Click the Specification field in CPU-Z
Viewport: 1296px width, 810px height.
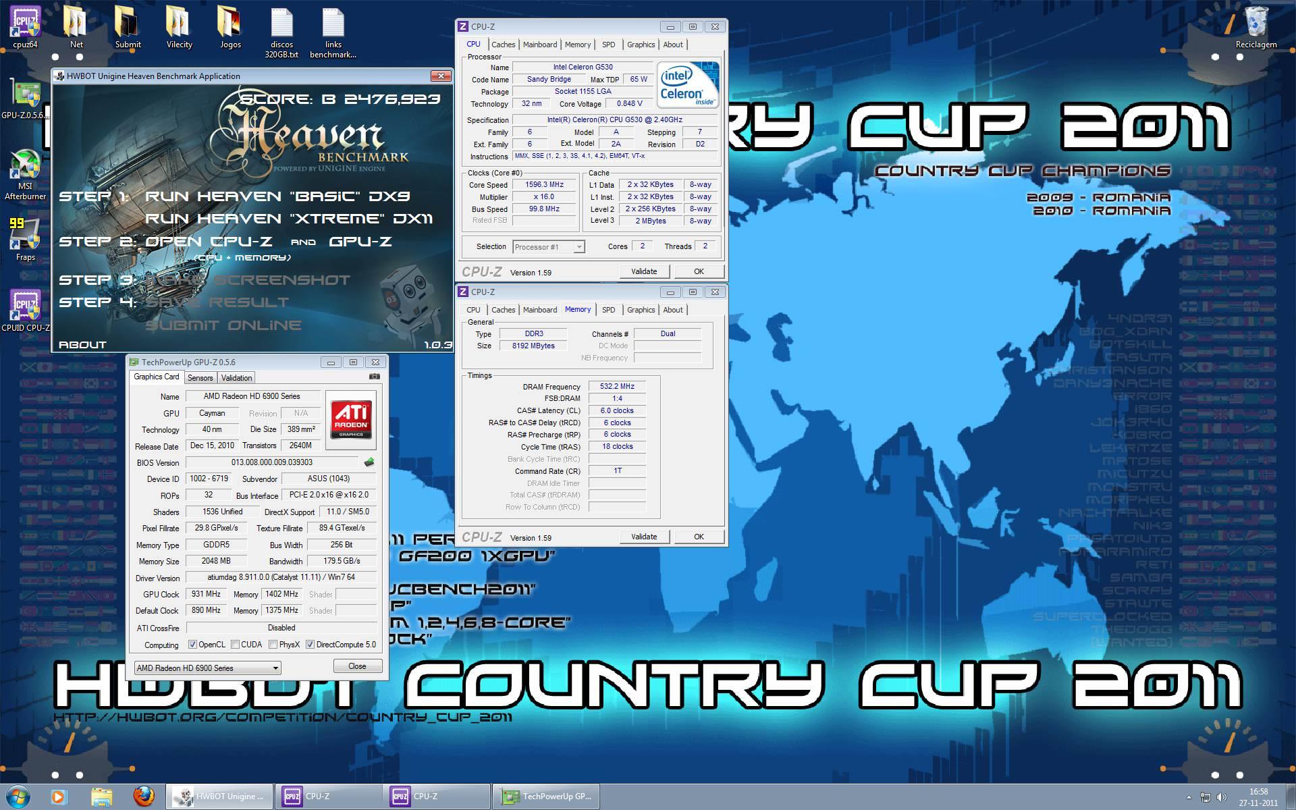coord(614,119)
